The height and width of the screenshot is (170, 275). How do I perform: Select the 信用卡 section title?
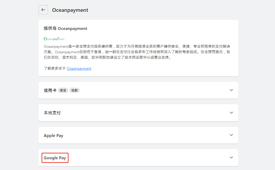(50, 90)
